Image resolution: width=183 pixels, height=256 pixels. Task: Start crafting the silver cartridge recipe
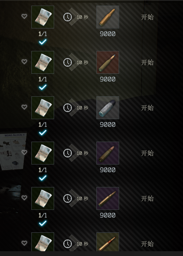point(147,108)
